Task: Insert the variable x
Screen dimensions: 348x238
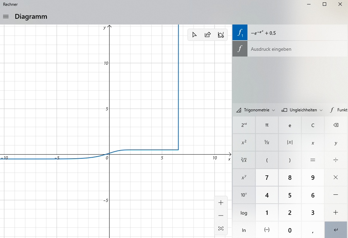Action: tap(313, 142)
